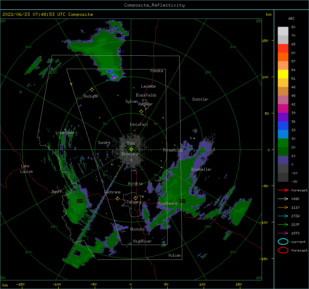This screenshot has width=309, height=289.
Task: Click the '2022/06/23 07:48:53 UTC Composite' timestamp
Action: (x=47, y=14)
